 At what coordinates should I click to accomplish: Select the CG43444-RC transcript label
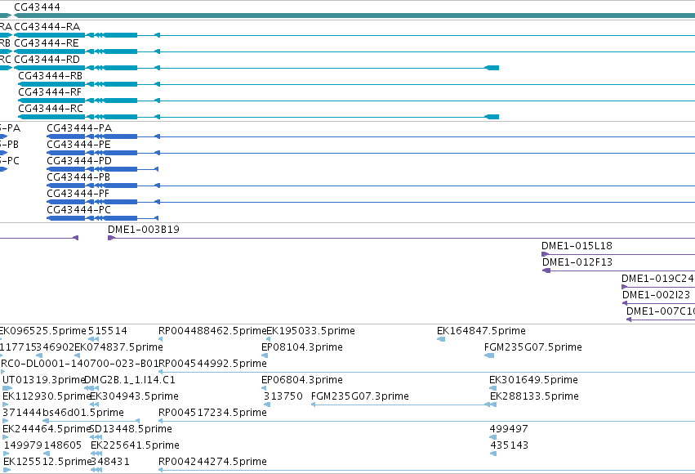pos(51,109)
